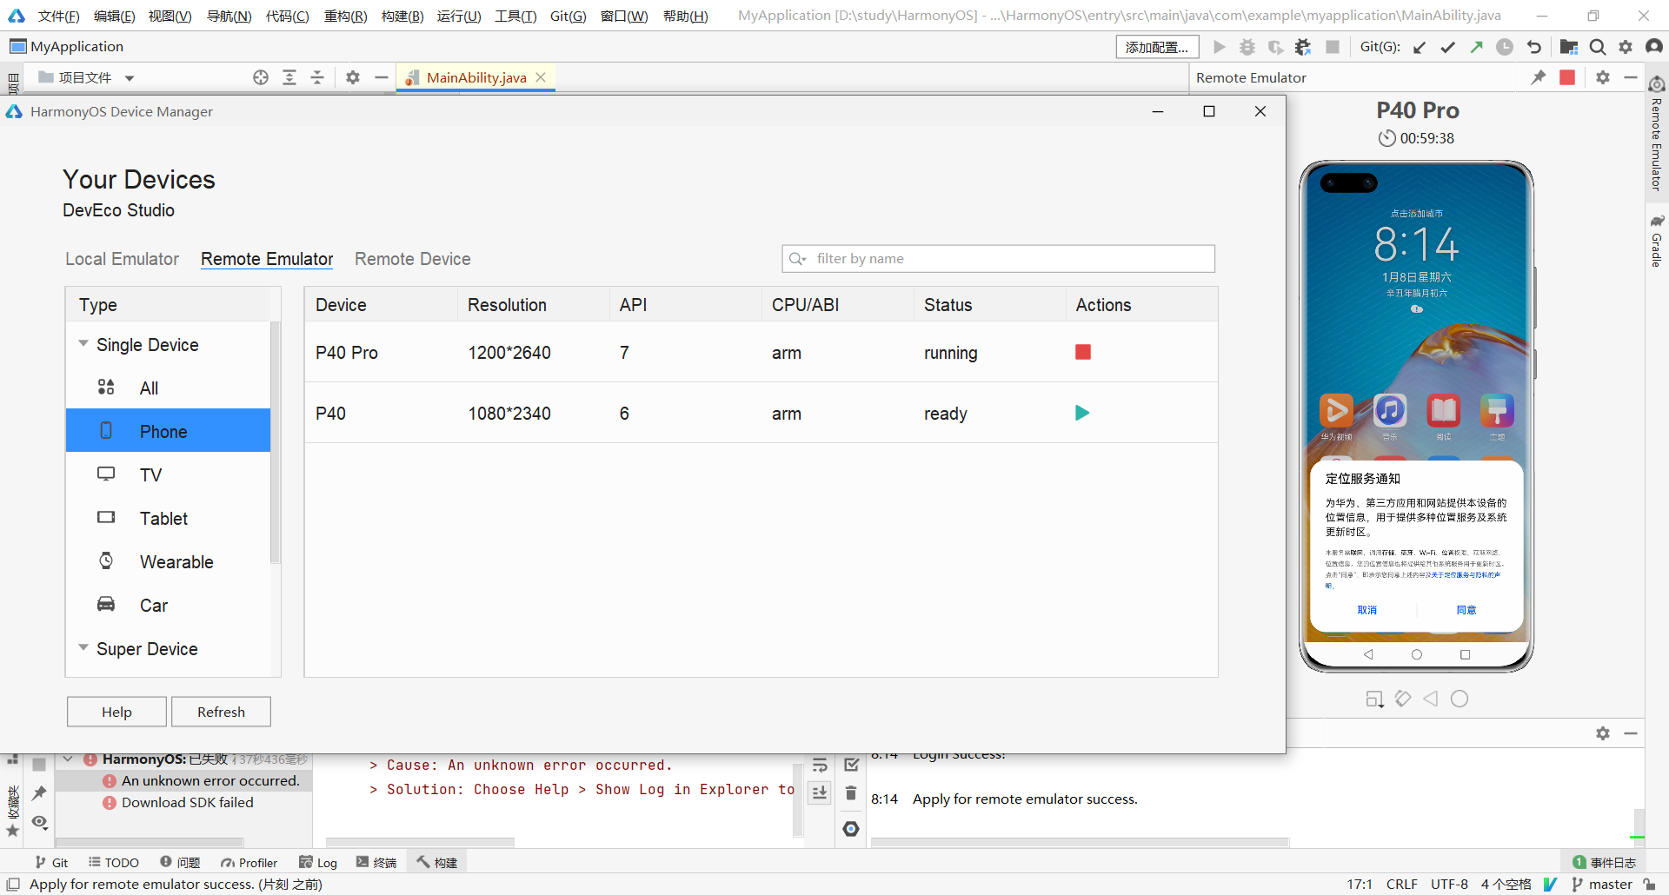1669x895 pixels.
Task: Click the user account avatar icon
Action: [1654, 47]
